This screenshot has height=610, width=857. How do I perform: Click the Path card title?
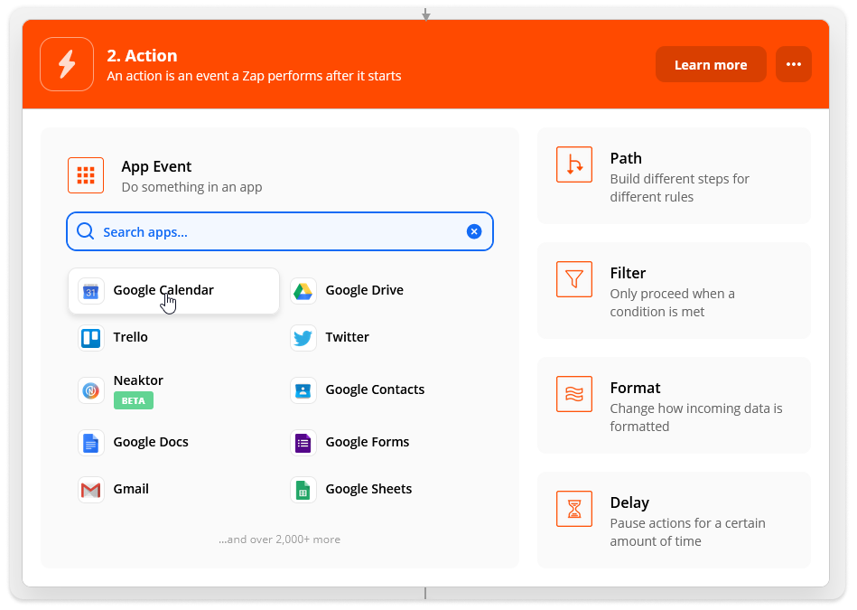626,158
